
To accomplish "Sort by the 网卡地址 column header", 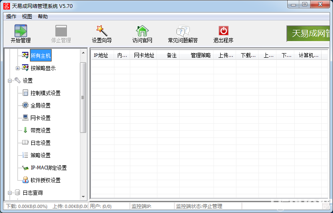I will tap(143, 55).
